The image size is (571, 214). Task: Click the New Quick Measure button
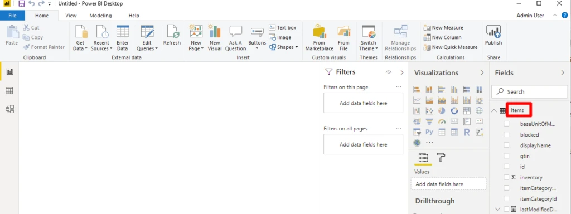click(451, 47)
